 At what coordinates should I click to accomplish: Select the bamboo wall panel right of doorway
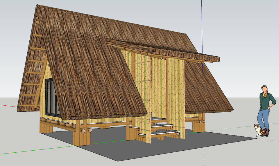(176, 93)
